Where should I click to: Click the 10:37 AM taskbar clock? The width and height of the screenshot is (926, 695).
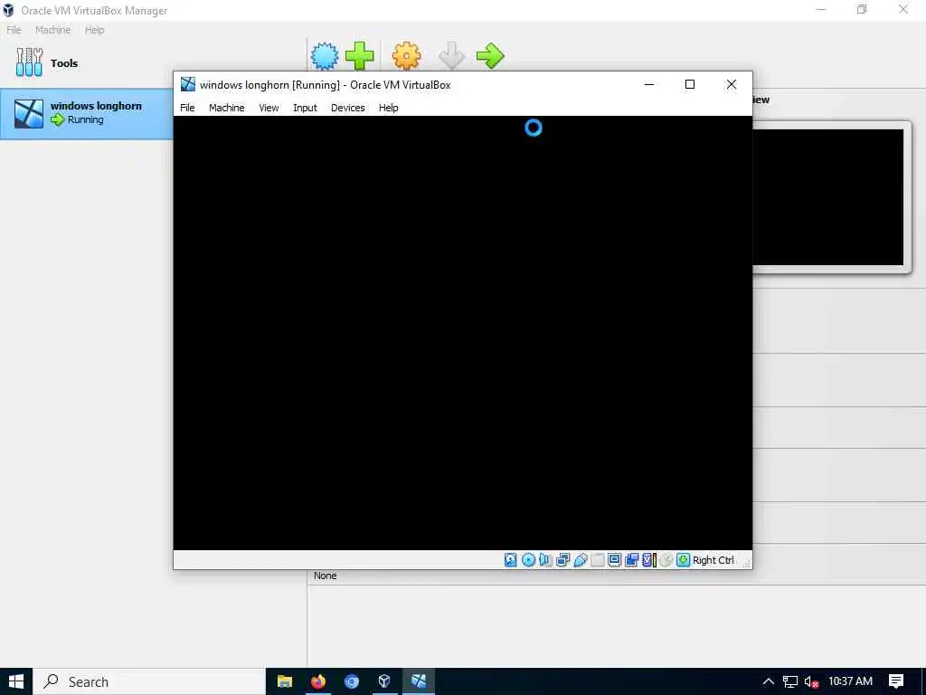[850, 681]
